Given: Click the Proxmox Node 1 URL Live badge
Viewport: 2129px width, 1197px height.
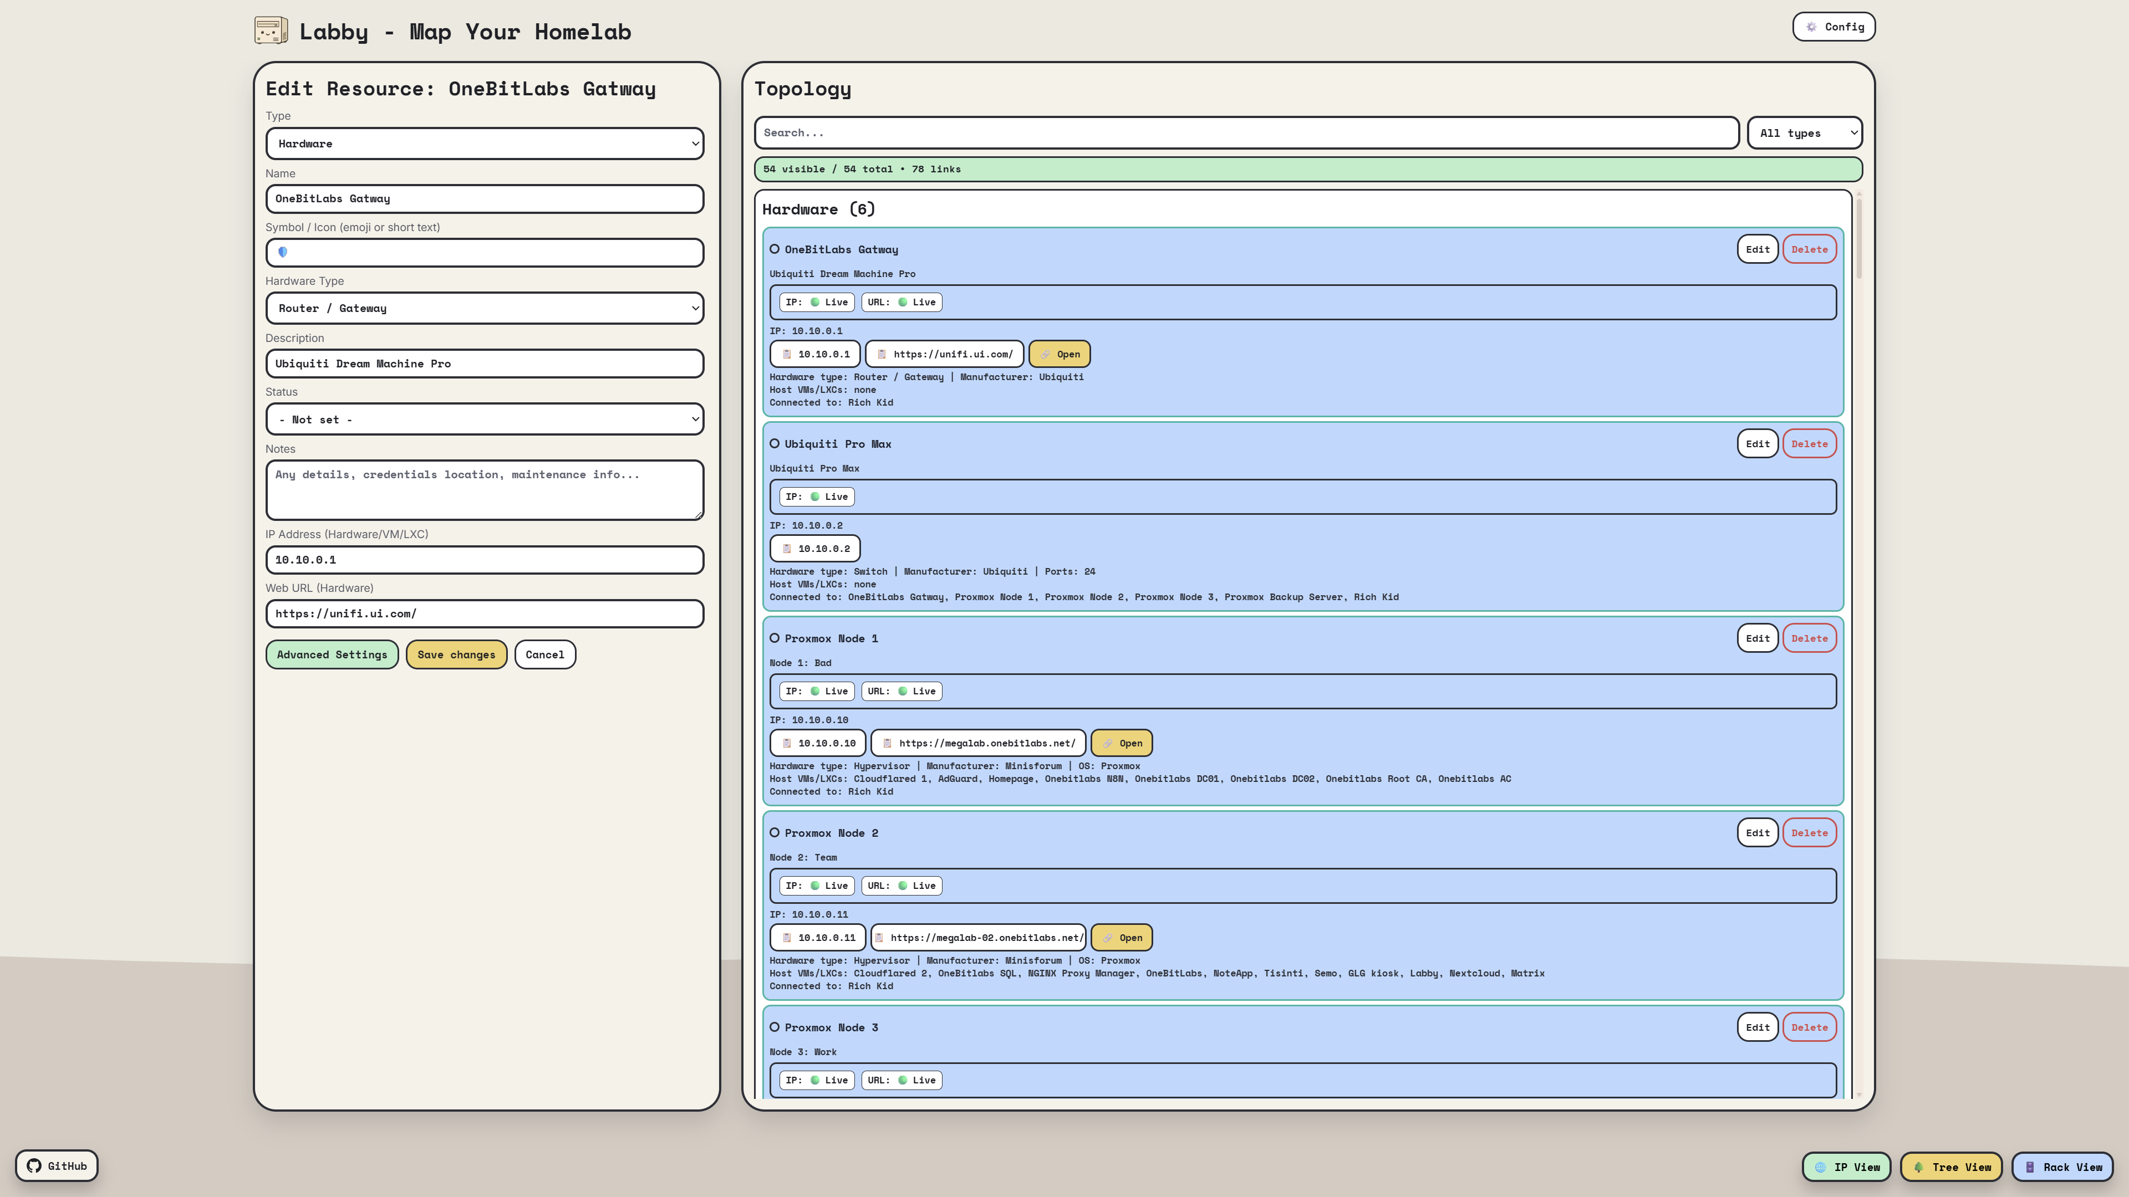Looking at the screenshot, I should coord(901,690).
